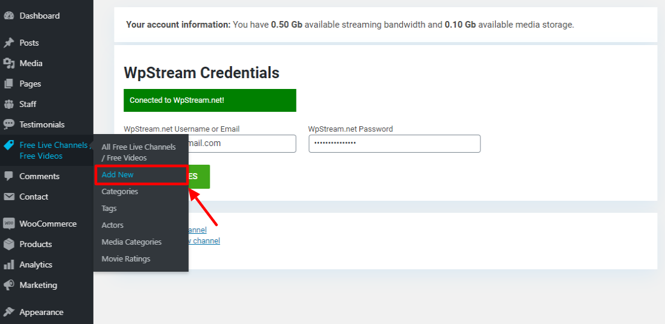Viewport: 665px width, 324px height.
Task: Select Add New in the flyout submenu
Action: coord(118,175)
